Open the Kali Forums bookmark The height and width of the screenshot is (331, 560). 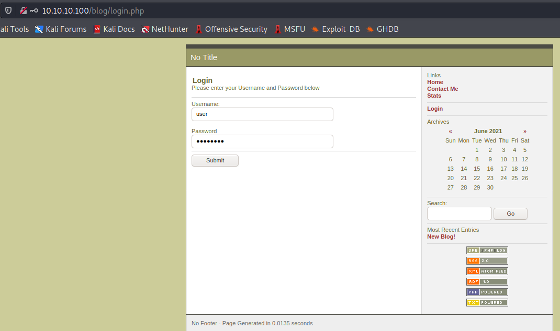(x=60, y=29)
